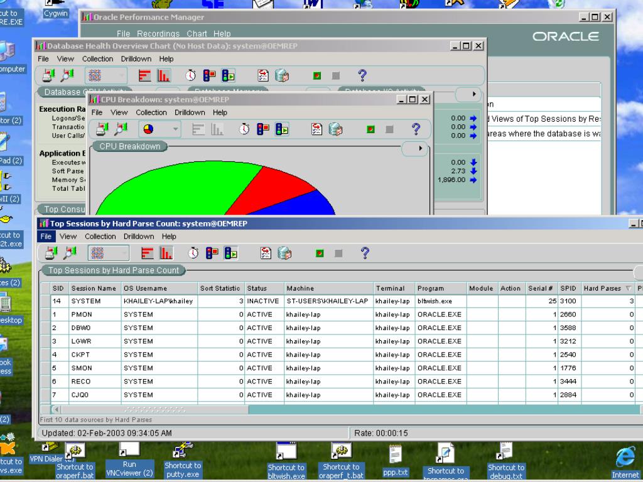This screenshot has height=482, width=643.
Task: Click the stopwatch icon in CPU Breakdown toolbar
Action: (x=244, y=129)
